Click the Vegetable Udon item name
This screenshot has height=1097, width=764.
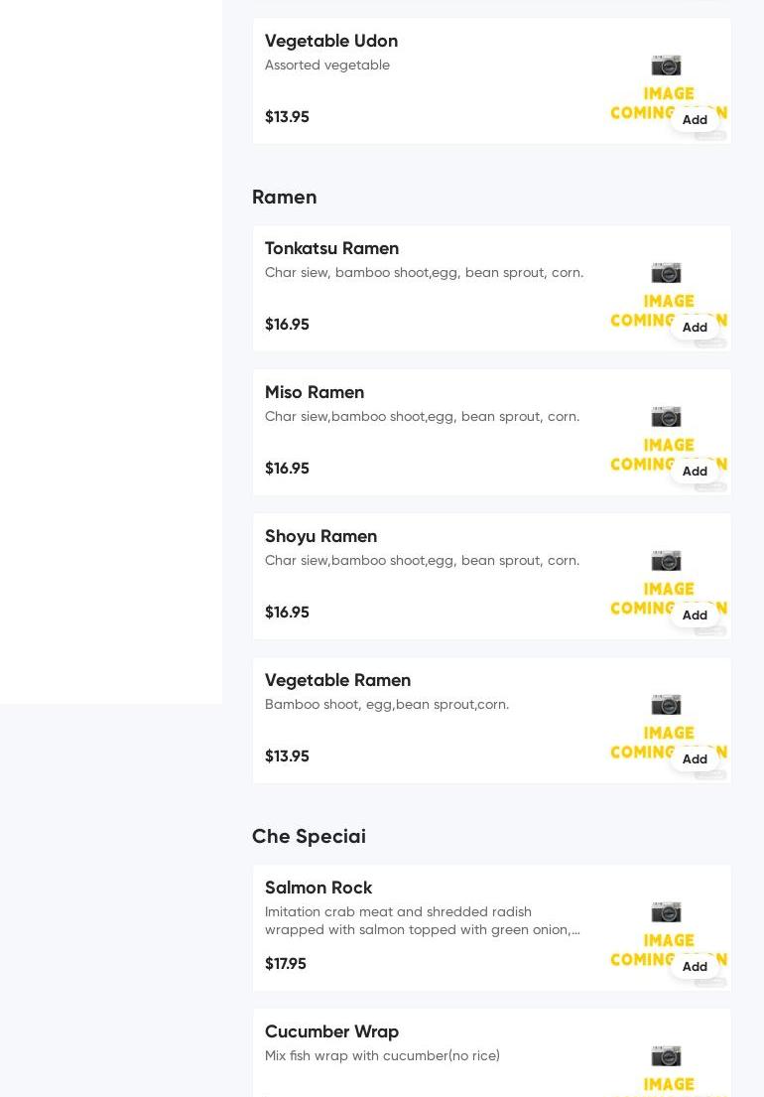(330, 41)
